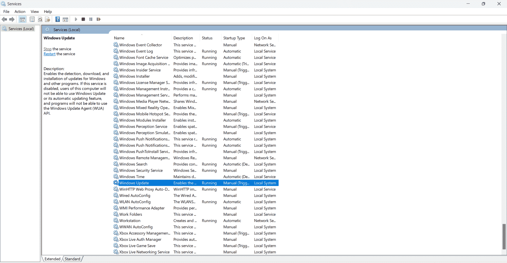Select the Xbox Live Networking Service row
Viewport: 507px width, 263px height.
196,252
